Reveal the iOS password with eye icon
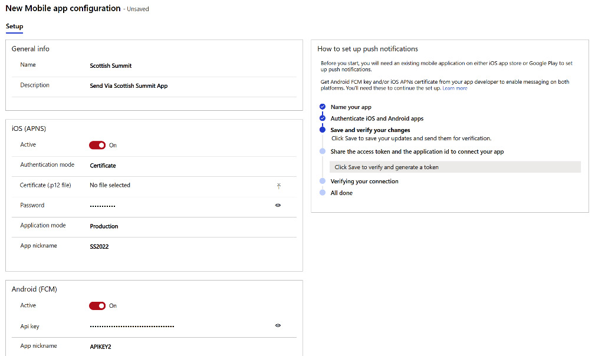 click(278, 205)
